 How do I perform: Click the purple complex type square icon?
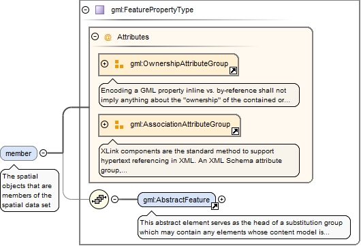pyautogui.click(x=99, y=10)
